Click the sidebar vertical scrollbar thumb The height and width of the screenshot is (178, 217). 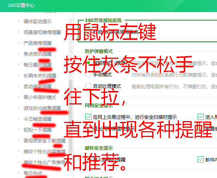point(71,116)
